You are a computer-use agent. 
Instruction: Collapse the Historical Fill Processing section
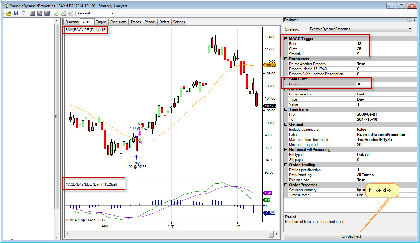pos(286,150)
